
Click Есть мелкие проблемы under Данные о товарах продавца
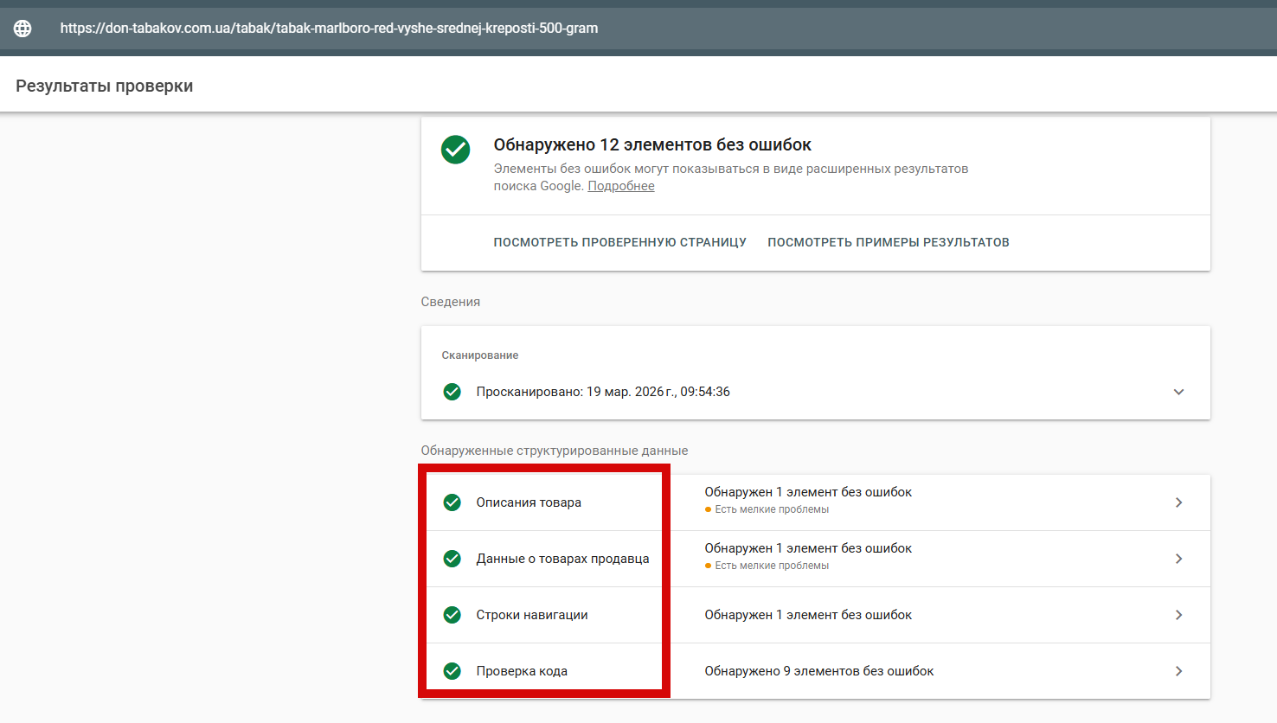coord(772,566)
